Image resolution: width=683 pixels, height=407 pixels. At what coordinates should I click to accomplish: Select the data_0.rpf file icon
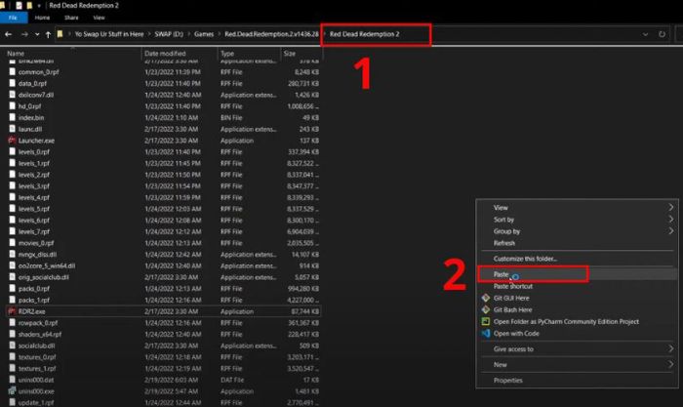tap(12, 83)
